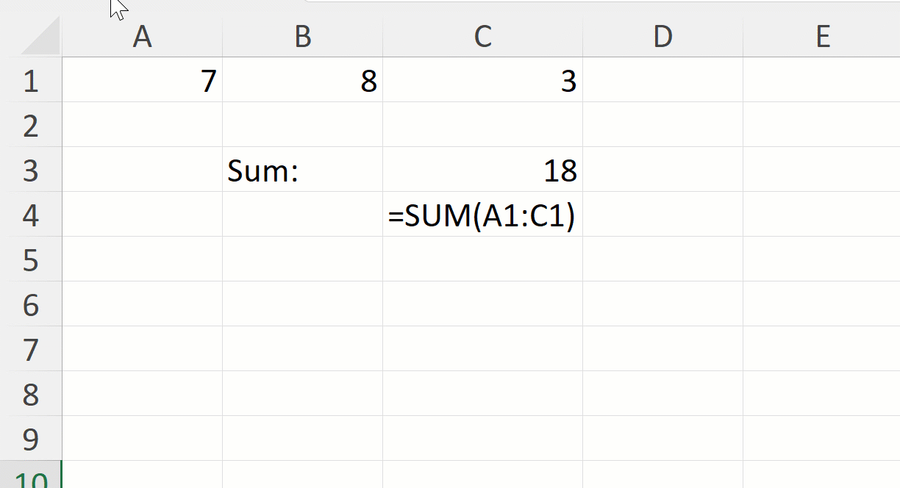Select column A header
This screenshot has height=488, width=900.
click(x=143, y=35)
